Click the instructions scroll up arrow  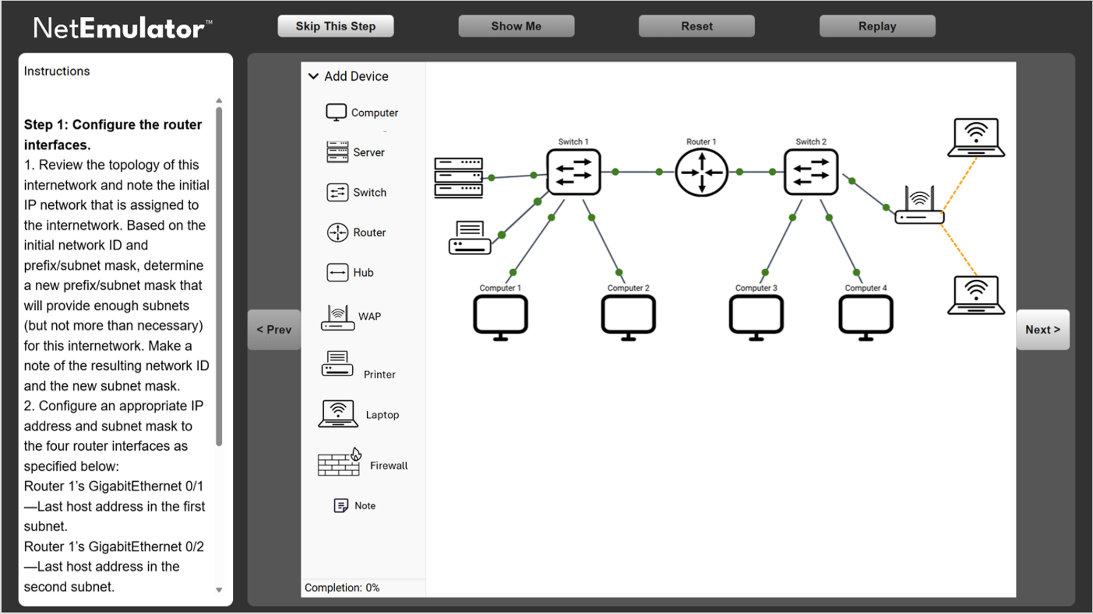219,100
